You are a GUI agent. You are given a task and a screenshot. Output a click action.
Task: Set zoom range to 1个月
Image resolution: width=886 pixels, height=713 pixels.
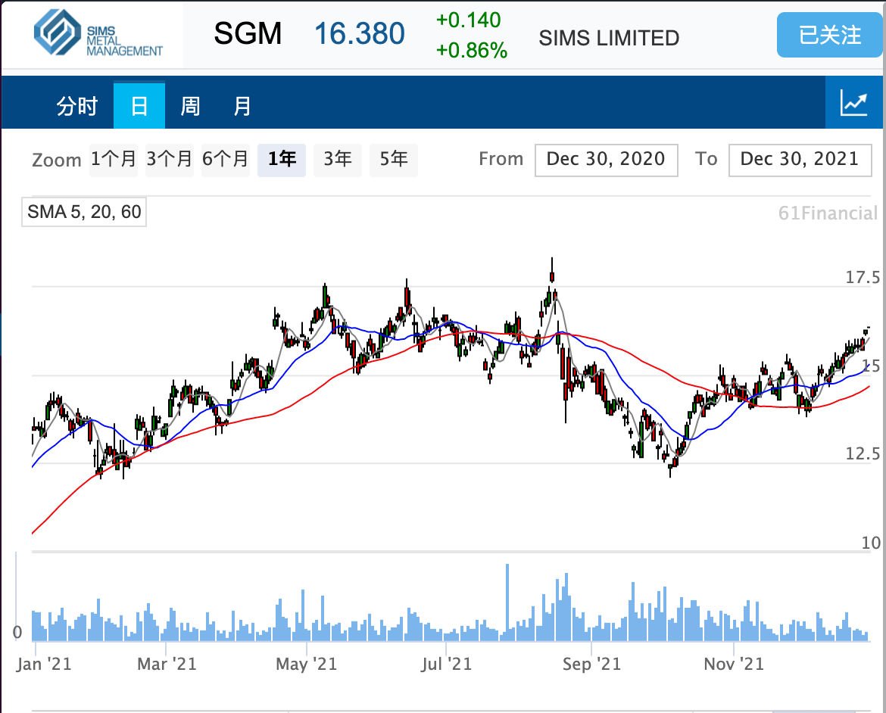(x=114, y=160)
